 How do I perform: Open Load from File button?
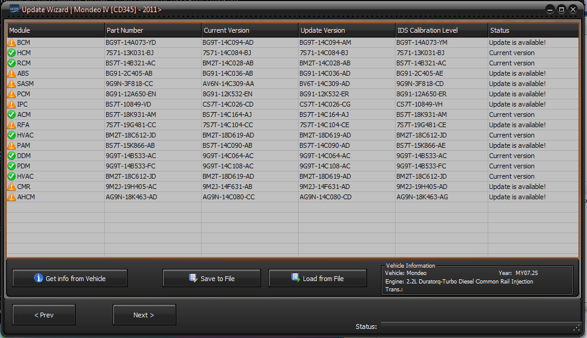pyautogui.click(x=317, y=279)
